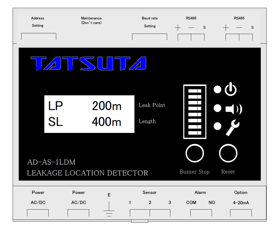Image resolution: width=279 pixels, height=228 pixels.
Task: Click the bottom segment of the bar indicator
Action: 195,133
